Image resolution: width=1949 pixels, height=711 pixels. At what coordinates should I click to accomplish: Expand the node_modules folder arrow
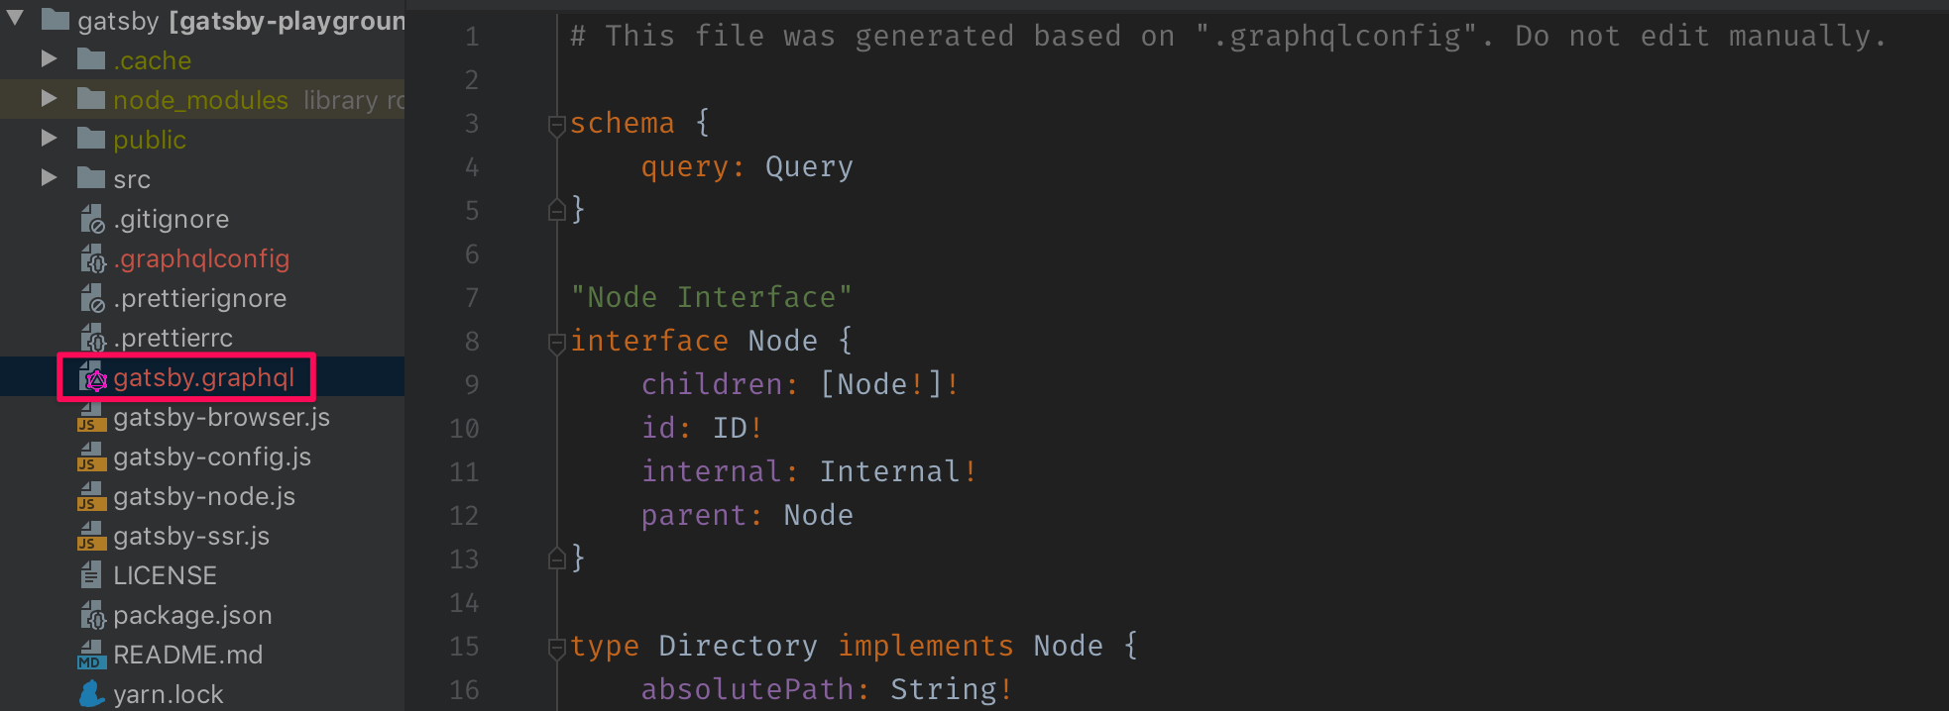click(x=49, y=99)
